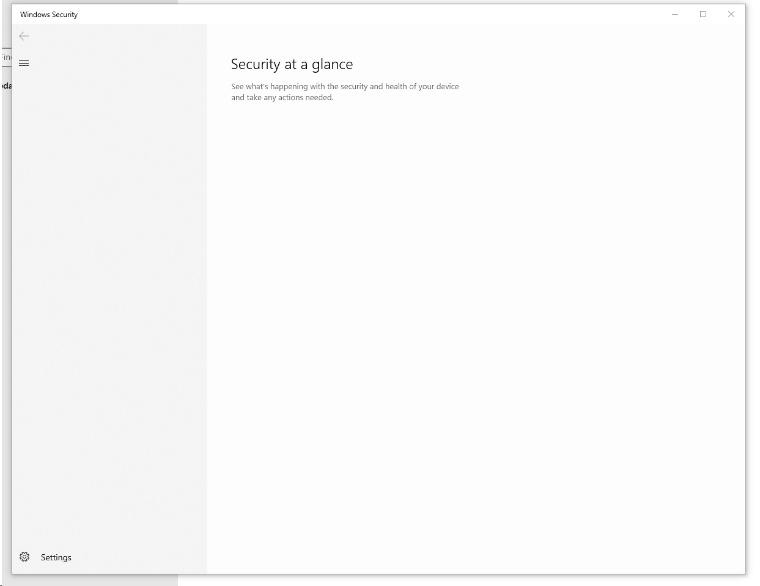Close the Windows Security window
The image size is (760, 586).
731,14
